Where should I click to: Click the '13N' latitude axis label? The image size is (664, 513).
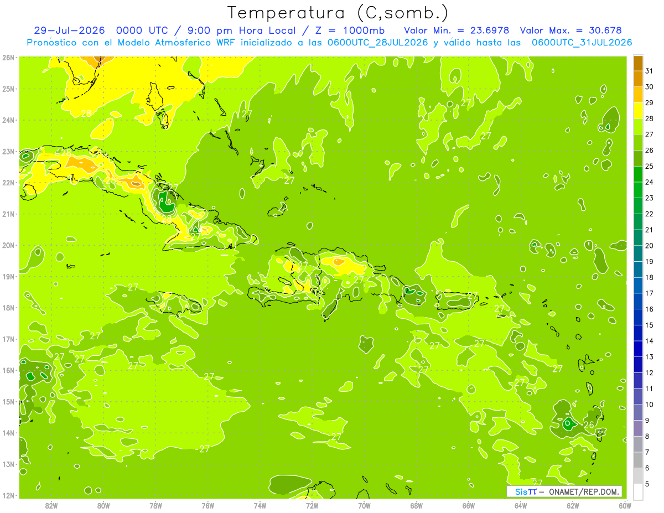tap(8, 464)
